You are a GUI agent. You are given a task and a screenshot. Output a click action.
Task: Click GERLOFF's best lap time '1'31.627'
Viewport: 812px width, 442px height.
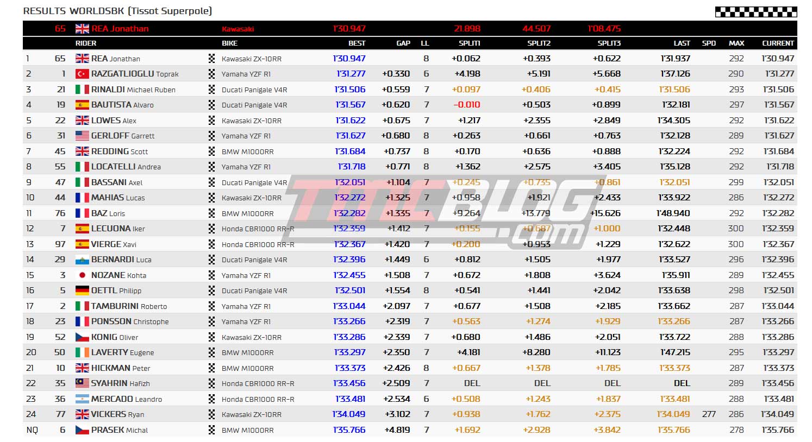click(350, 136)
